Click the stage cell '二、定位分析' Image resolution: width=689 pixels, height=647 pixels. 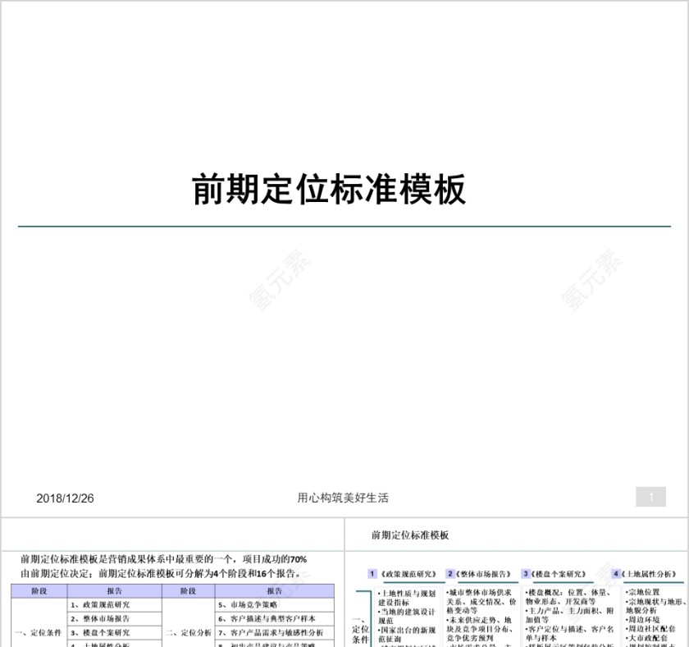click(189, 633)
